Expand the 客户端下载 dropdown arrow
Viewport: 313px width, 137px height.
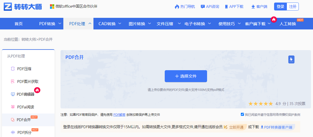tap(269, 23)
